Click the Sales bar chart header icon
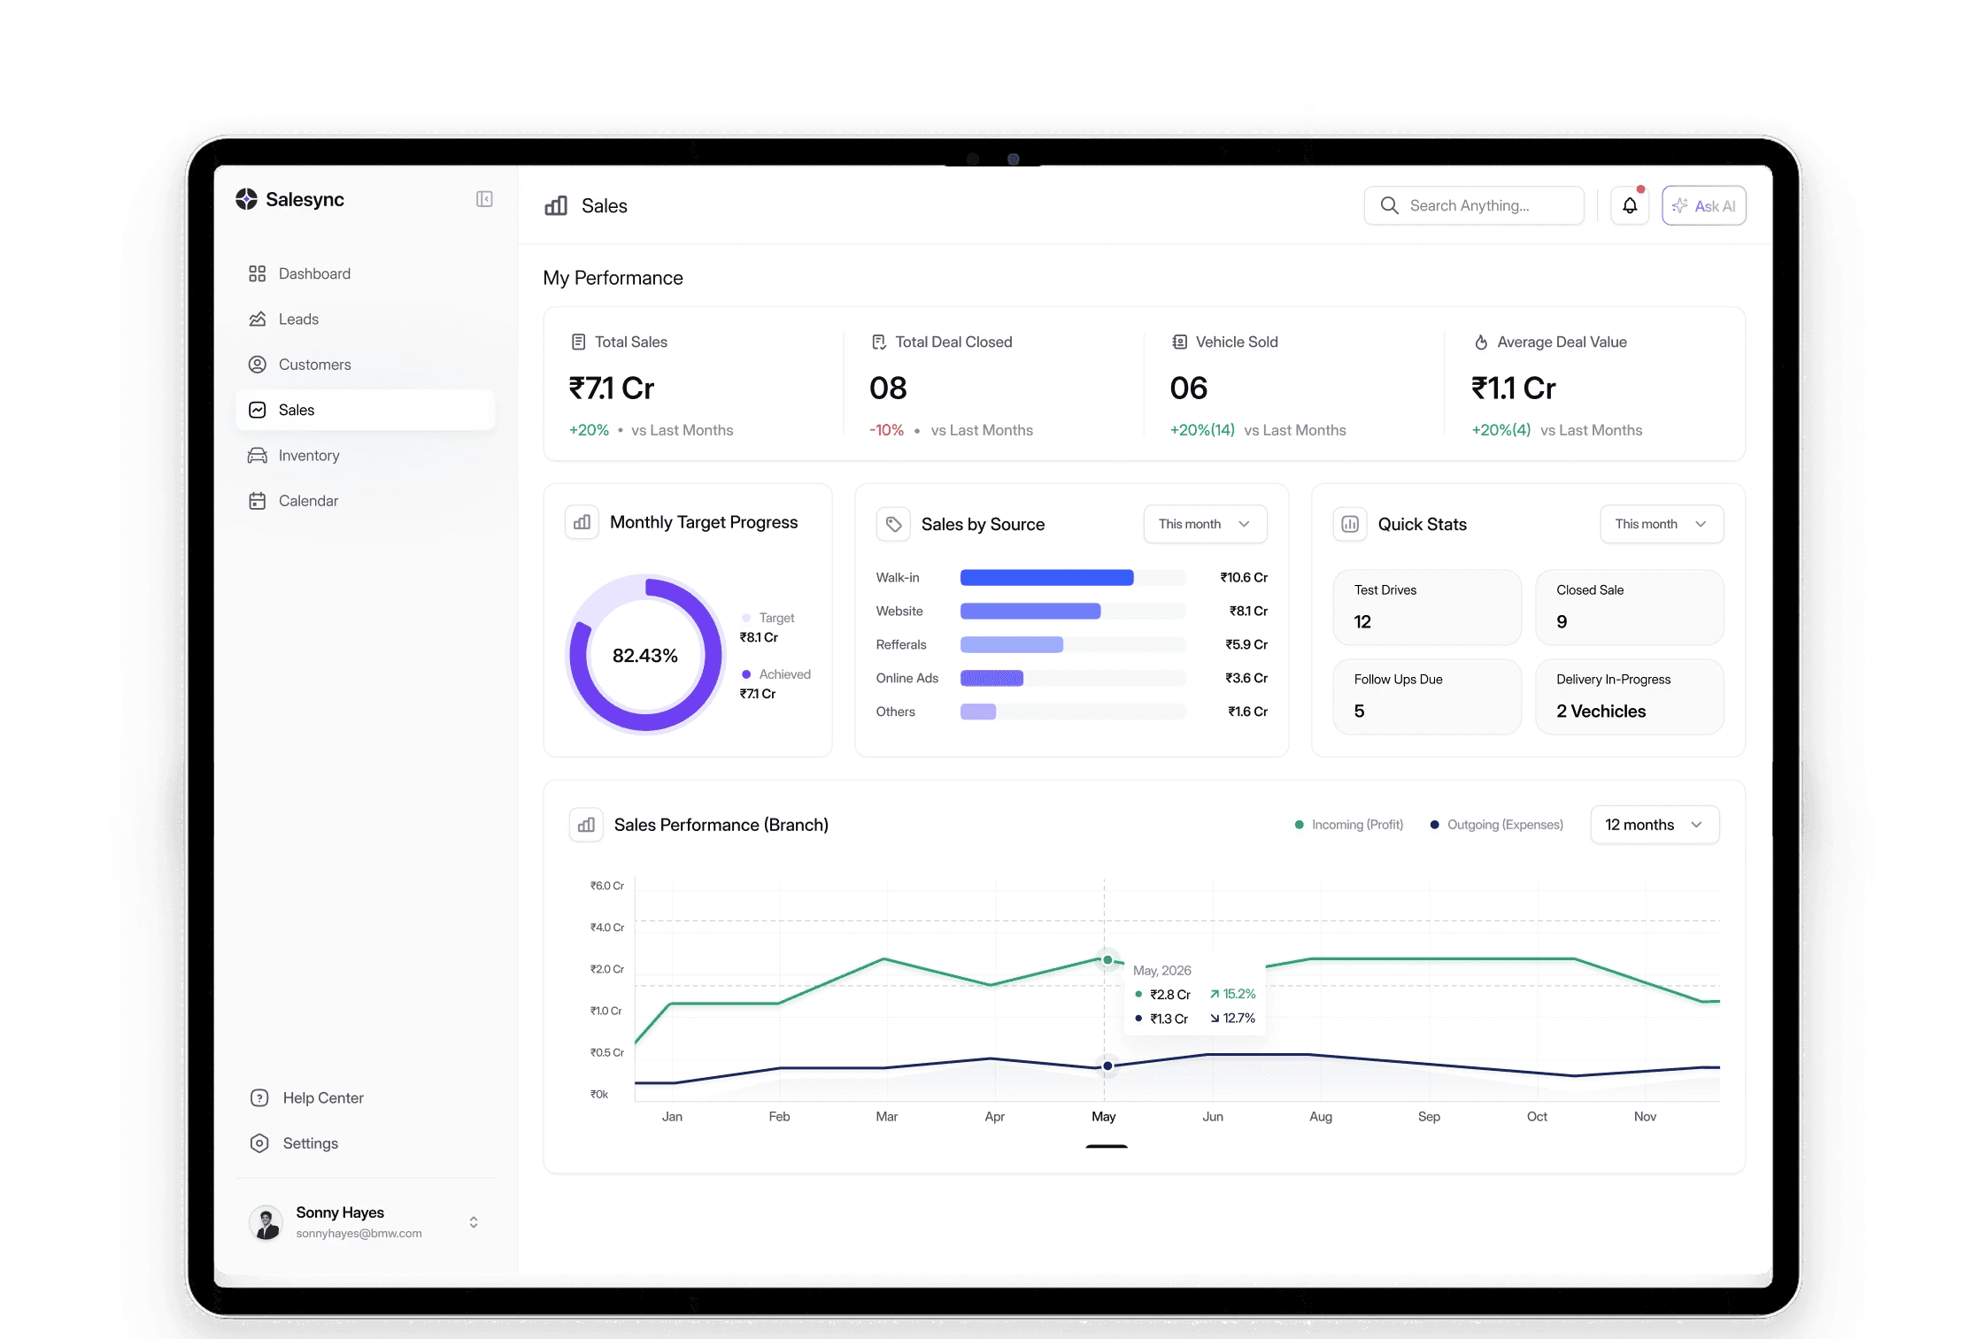The width and height of the screenshot is (1975, 1339). pyautogui.click(x=556, y=206)
